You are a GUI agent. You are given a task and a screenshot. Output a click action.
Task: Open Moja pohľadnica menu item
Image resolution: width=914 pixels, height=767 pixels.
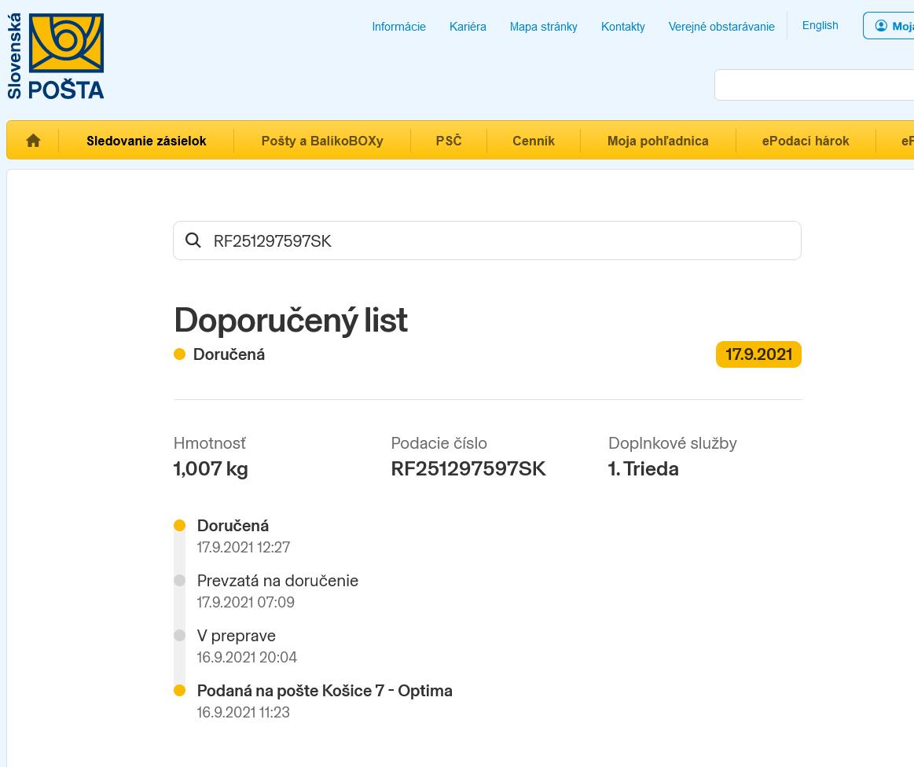click(658, 141)
